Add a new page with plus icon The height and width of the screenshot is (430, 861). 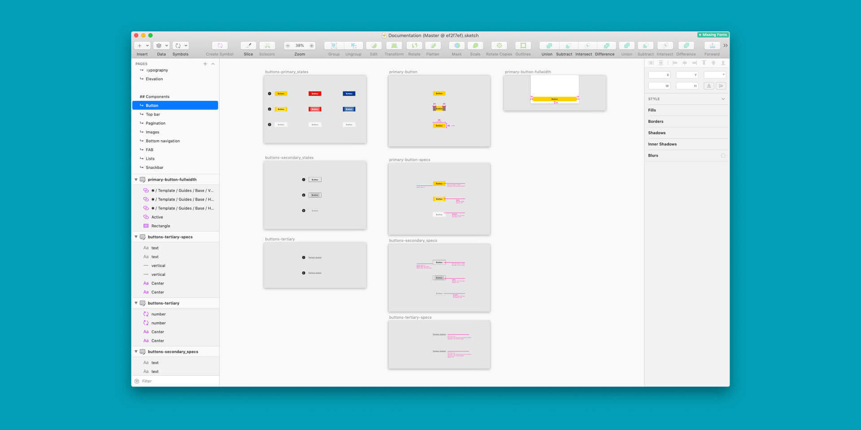click(205, 64)
